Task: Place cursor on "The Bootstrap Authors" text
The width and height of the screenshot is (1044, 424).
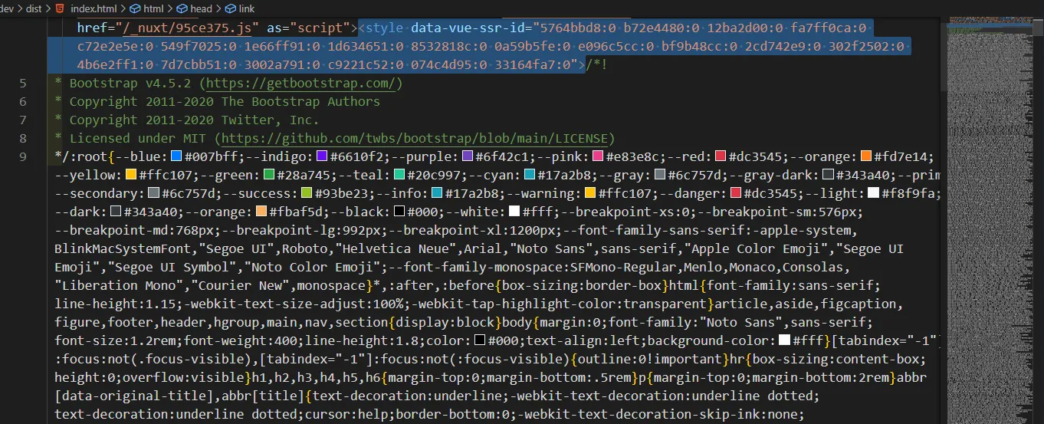Action: pyautogui.click(x=300, y=101)
